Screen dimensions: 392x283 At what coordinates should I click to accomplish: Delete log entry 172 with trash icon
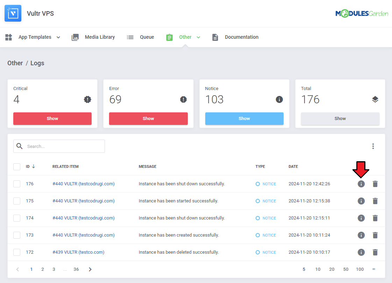[375, 252]
